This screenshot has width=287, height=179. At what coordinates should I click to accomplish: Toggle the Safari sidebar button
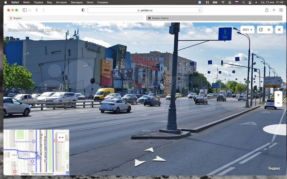[x=25, y=10]
